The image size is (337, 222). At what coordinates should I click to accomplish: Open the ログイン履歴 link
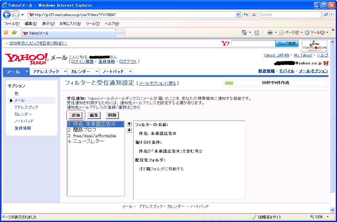coord(83,62)
